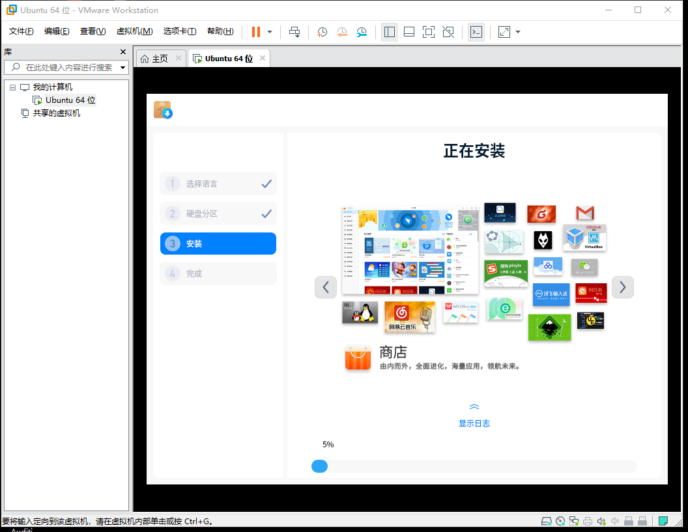The image size is (688, 532).
Task: Click the installation progress bar
Action: tap(474, 466)
